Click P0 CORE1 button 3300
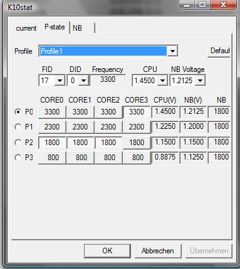Image resolution: width=240 pixels, height=269 pixels. [x=80, y=112]
